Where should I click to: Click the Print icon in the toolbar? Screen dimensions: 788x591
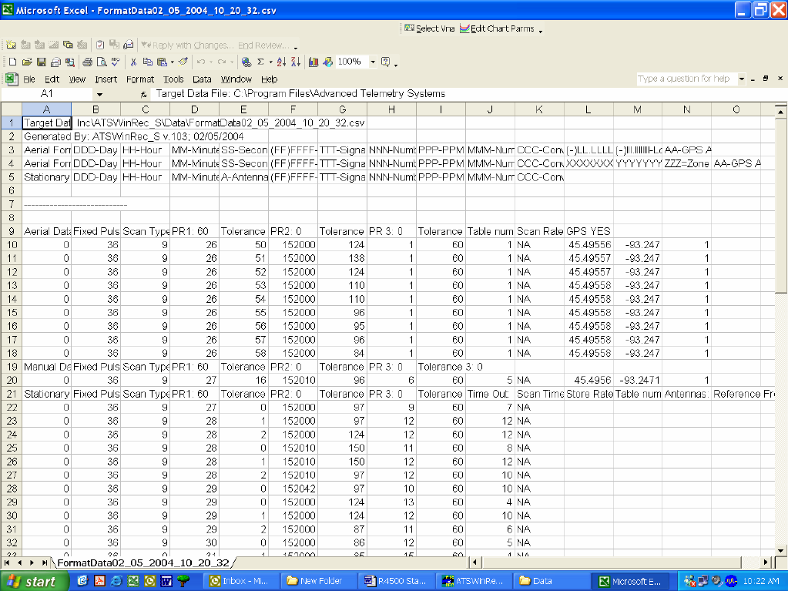pyautogui.click(x=87, y=62)
